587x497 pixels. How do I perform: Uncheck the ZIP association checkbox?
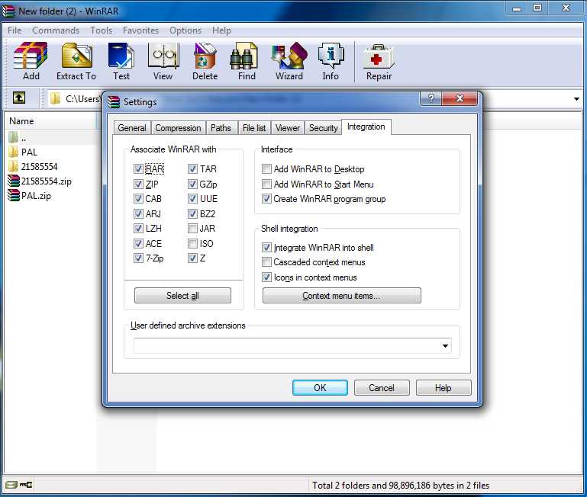tap(138, 184)
